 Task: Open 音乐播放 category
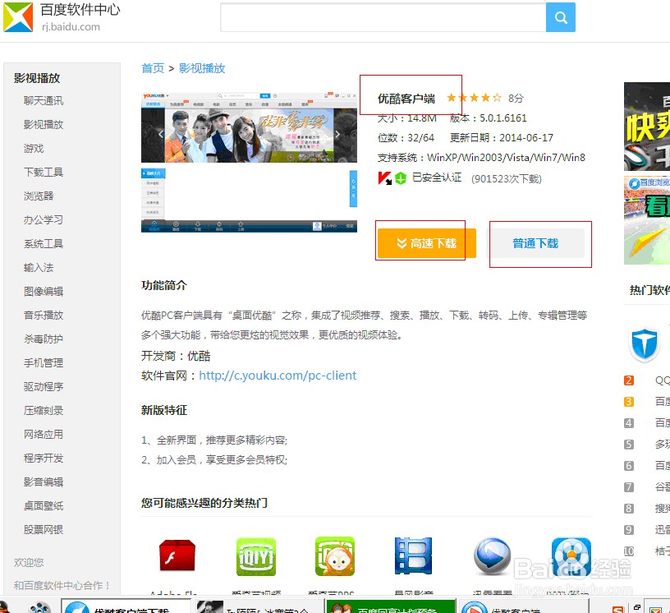pyautogui.click(x=44, y=316)
